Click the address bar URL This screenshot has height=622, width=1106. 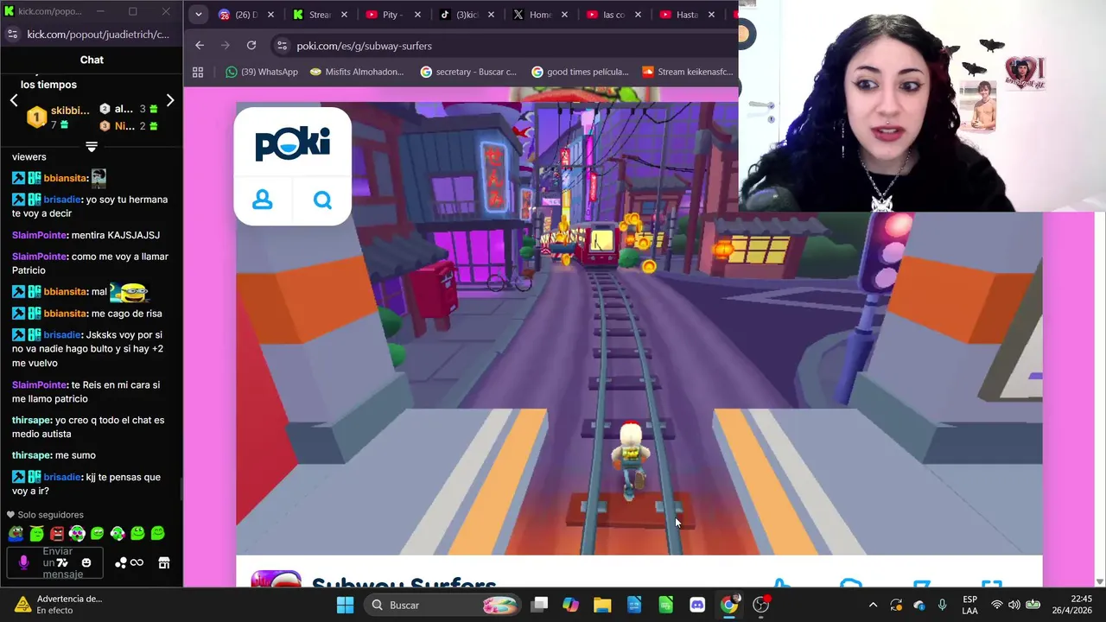(x=364, y=46)
